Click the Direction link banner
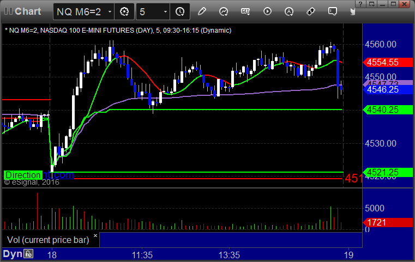The image size is (415, 262). [39, 175]
